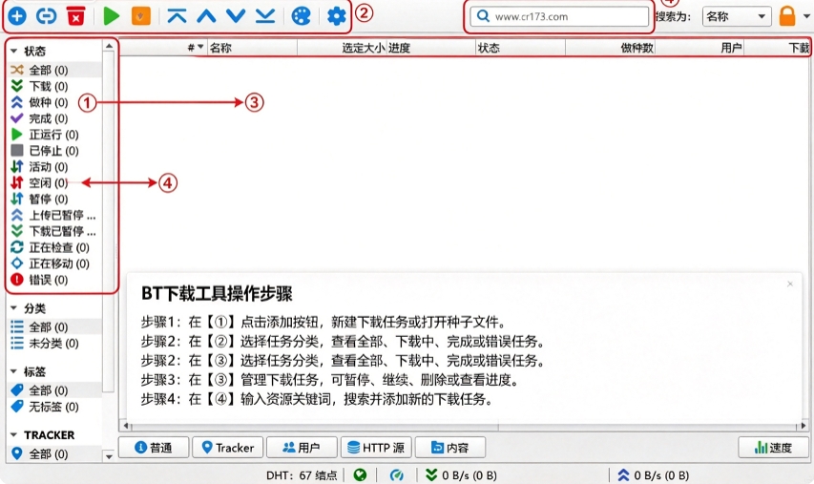Open the 内容 tab

coord(450,447)
